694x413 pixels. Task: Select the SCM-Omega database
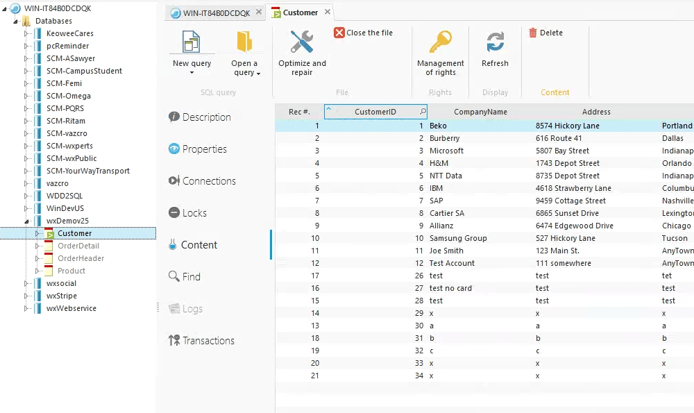[68, 96]
